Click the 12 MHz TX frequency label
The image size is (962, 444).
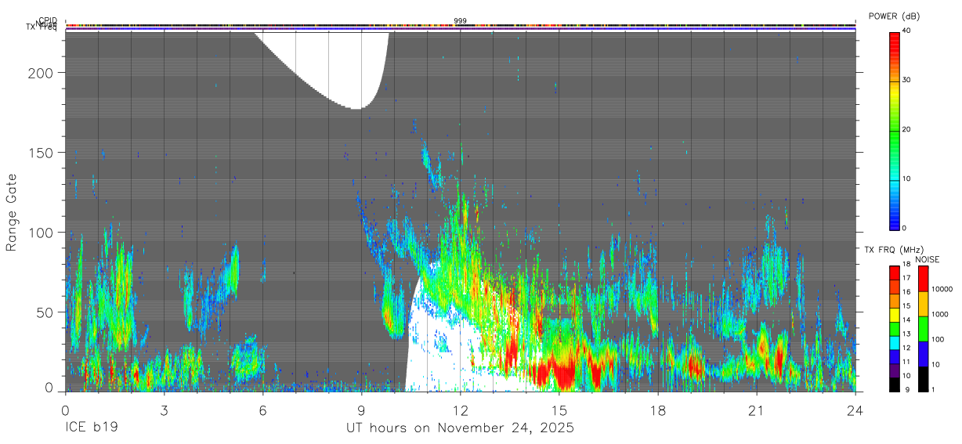coord(907,348)
